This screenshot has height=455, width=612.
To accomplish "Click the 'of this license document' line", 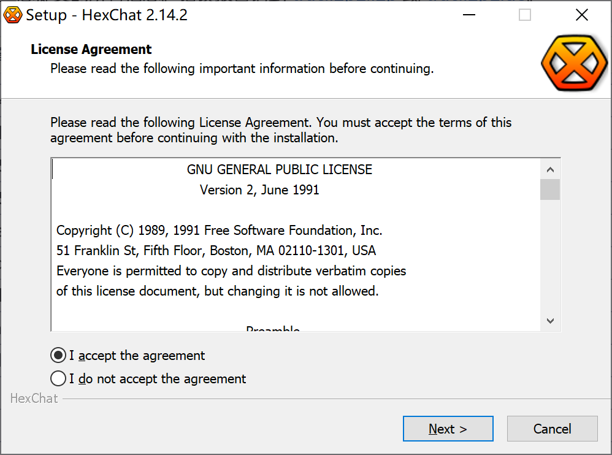I will tap(217, 291).
